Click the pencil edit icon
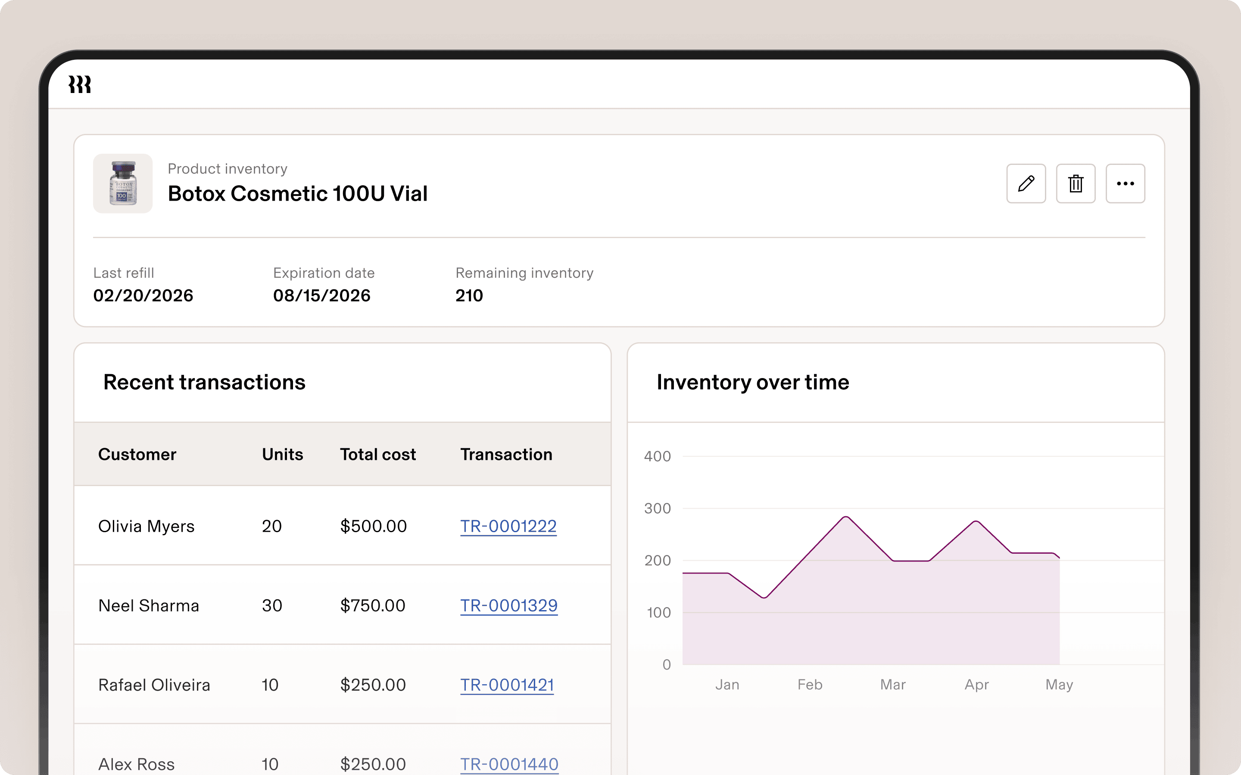This screenshot has width=1241, height=775. pos(1026,183)
